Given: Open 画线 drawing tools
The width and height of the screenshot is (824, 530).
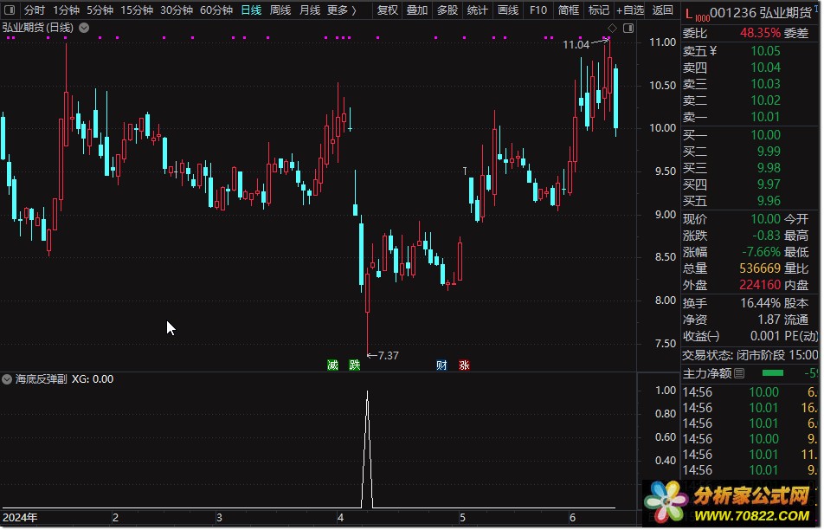Looking at the screenshot, I should point(507,10).
